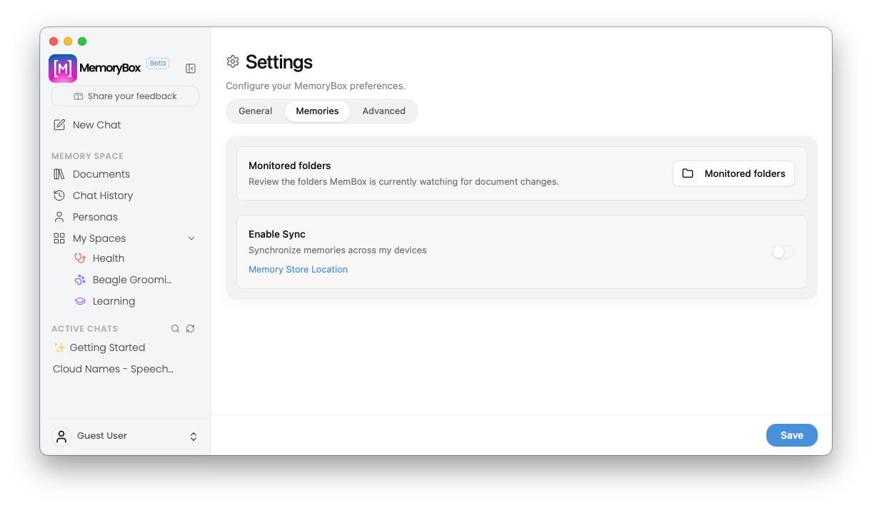The width and height of the screenshot is (872, 508).
Task: Toggle the Enable Sync switch
Action: tap(783, 252)
